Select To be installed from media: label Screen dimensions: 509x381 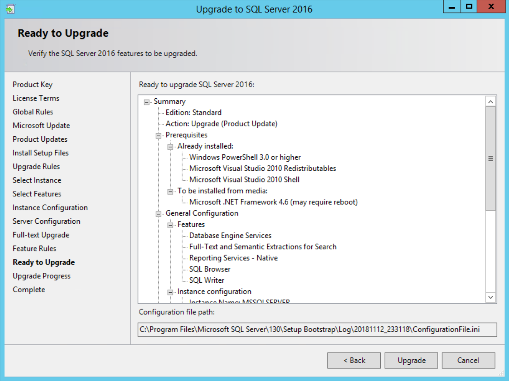coord(223,191)
